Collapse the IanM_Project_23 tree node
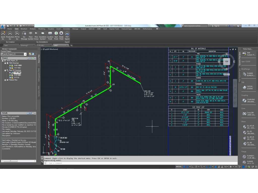 [x=3, y=61]
